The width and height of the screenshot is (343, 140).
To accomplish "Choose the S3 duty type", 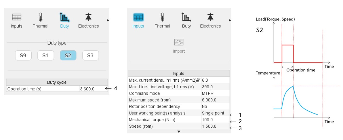I will click(90, 55).
